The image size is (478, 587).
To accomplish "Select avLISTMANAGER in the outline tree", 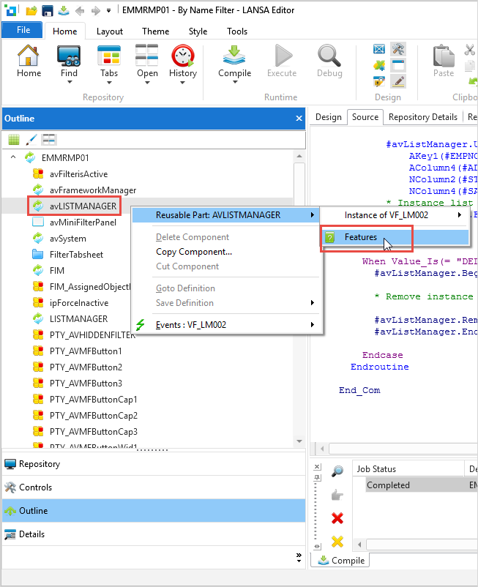I will click(83, 206).
